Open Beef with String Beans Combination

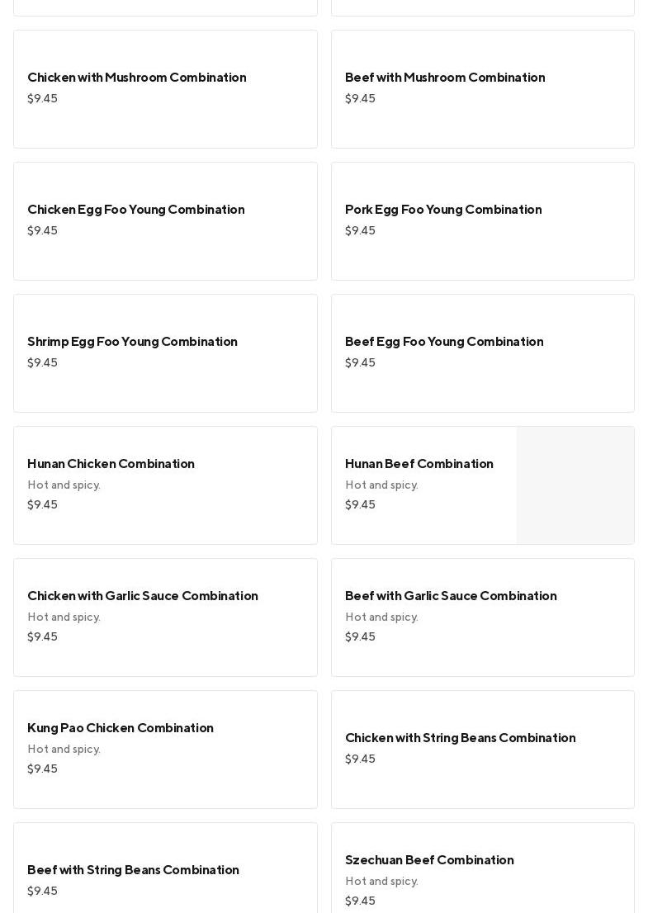click(x=133, y=870)
